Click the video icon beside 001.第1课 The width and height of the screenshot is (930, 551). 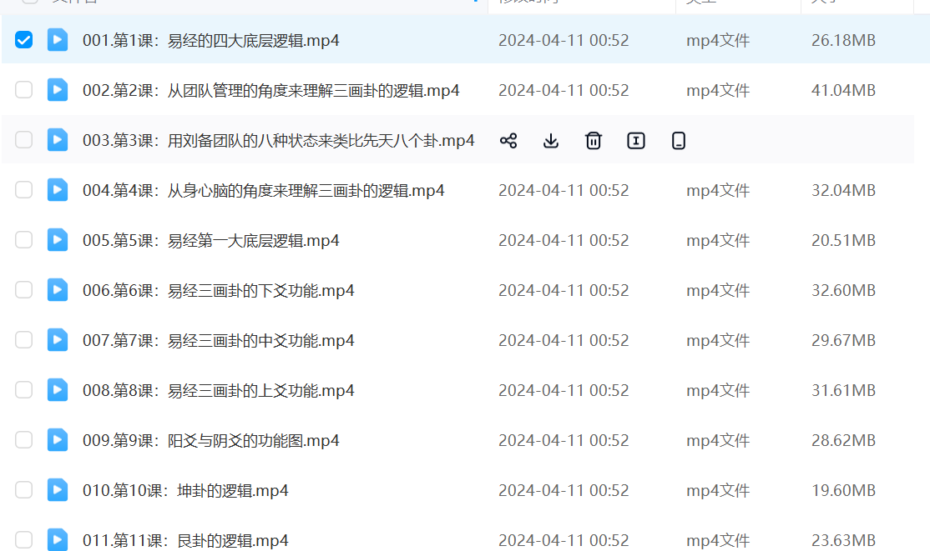point(58,40)
